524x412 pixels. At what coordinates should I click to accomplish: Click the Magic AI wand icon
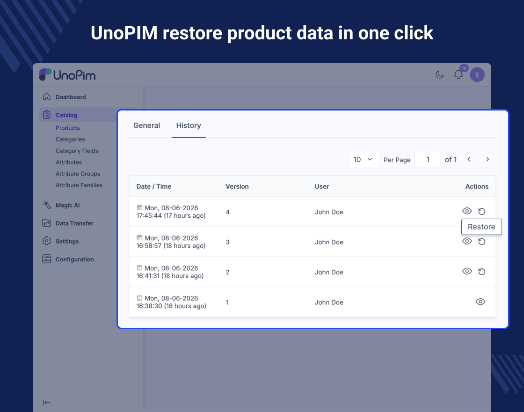pyautogui.click(x=47, y=205)
